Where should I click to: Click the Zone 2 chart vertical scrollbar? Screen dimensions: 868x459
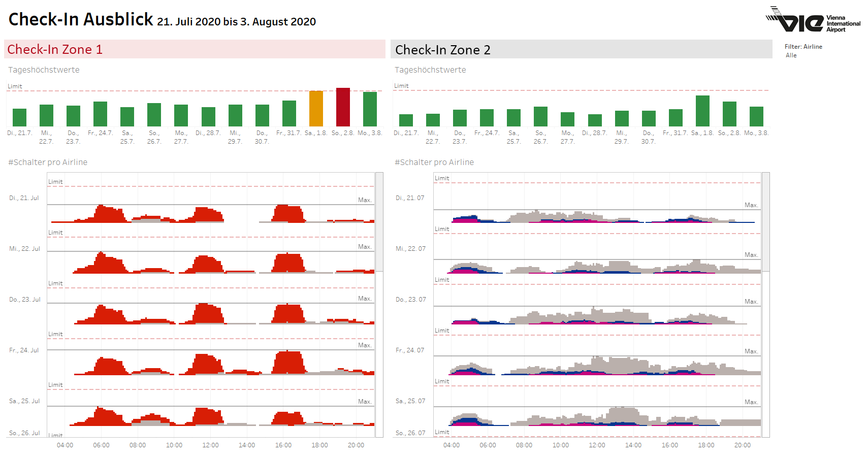(x=766, y=222)
